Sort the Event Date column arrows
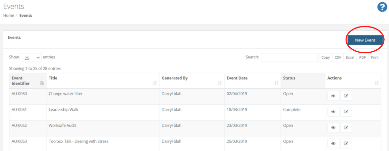389x151 pixels. (276, 83)
